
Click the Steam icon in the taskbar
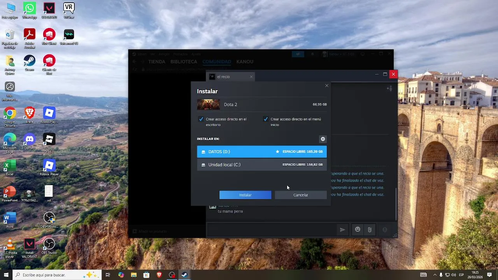(x=184, y=275)
